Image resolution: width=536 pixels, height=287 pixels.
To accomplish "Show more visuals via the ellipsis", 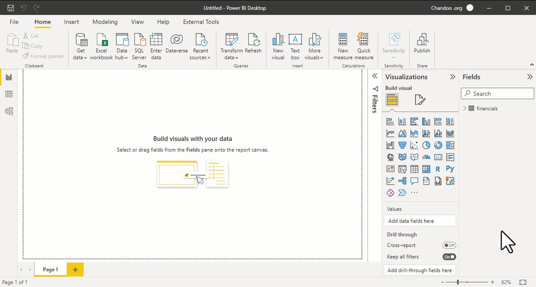I will [414, 193].
